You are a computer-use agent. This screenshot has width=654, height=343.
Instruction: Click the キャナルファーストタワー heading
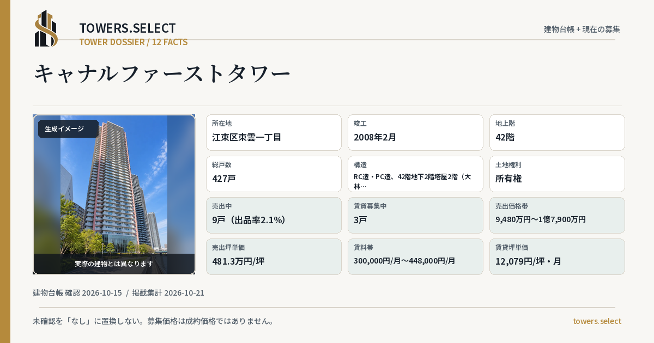162,73
